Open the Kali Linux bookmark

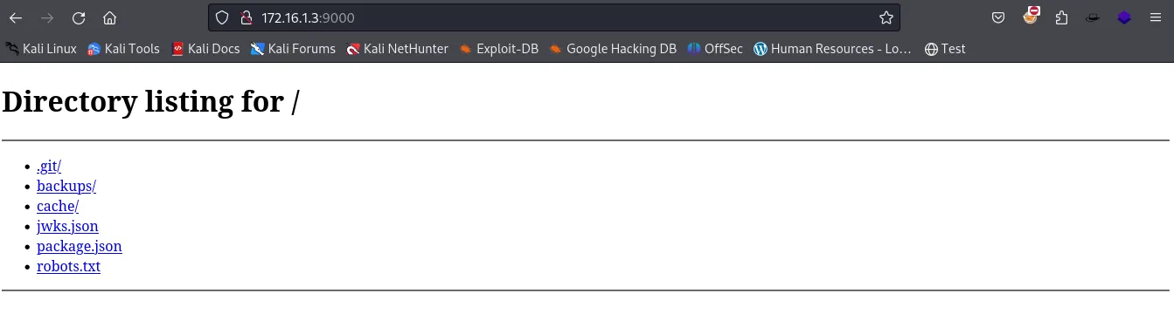41,49
